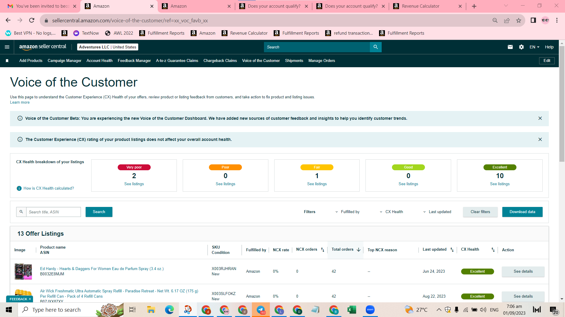Viewport: 565px width, 317px height.
Task: Open the TextNow bookmark
Action: pyautogui.click(x=86, y=33)
